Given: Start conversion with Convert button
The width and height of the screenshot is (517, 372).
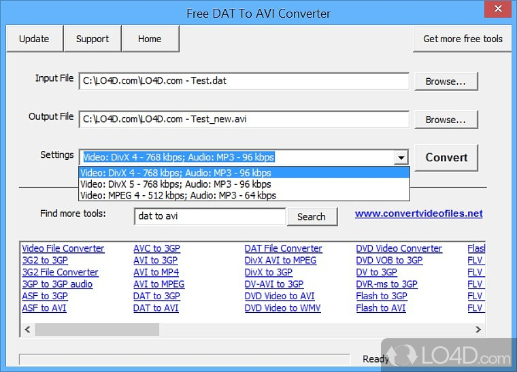Looking at the screenshot, I should (x=446, y=157).
